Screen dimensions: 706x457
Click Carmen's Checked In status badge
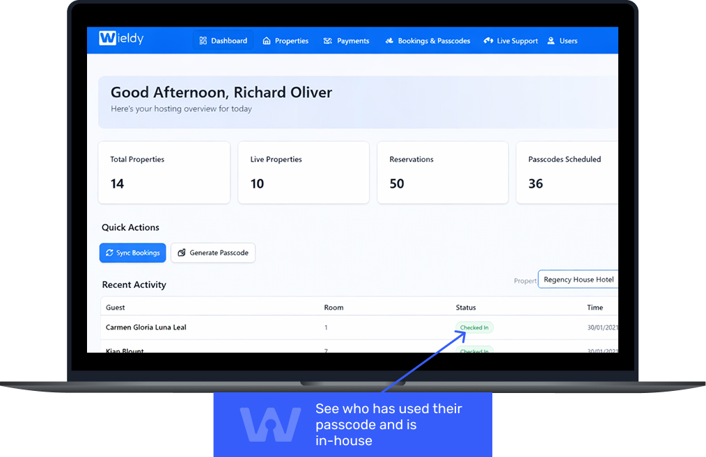coord(474,328)
